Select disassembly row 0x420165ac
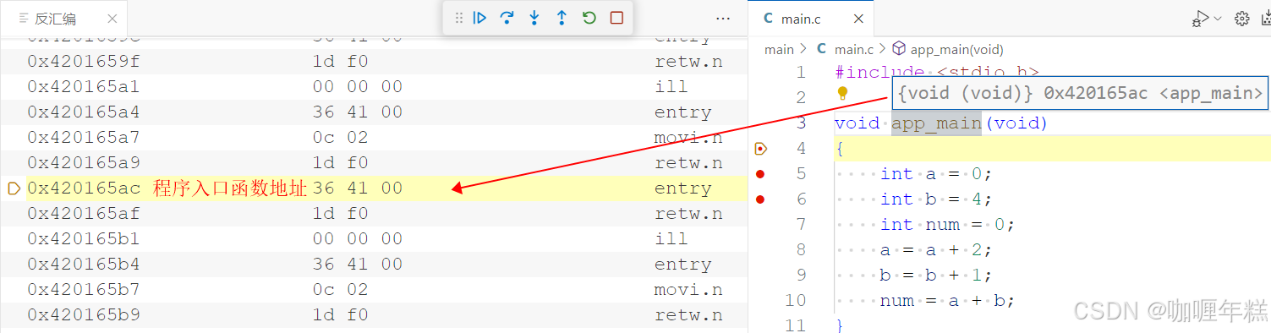The height and width of the screenshot is (333, 1271). [x=374, y=188]
